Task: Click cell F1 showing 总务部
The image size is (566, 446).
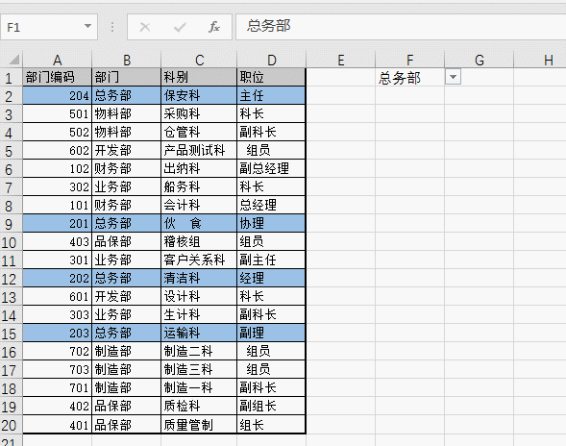Action: 409,77
